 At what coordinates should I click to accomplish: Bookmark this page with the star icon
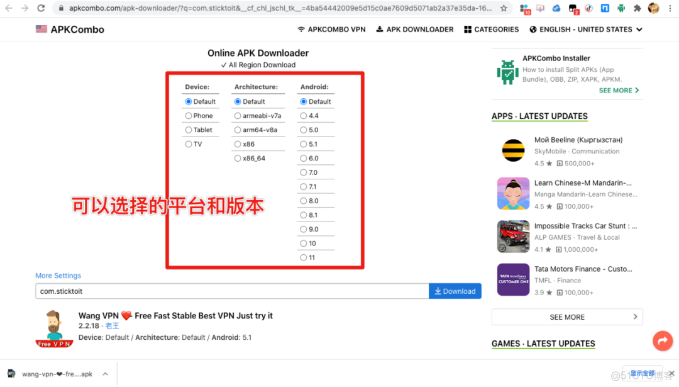[504, 8]
